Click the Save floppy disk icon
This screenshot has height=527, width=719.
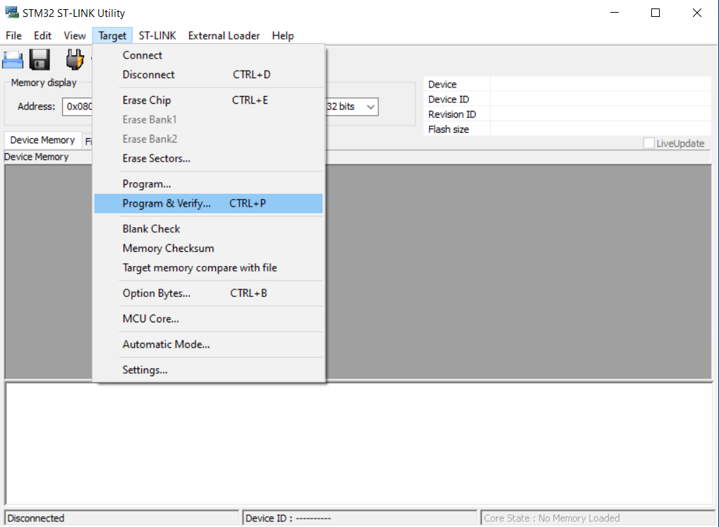coord(40,60)
